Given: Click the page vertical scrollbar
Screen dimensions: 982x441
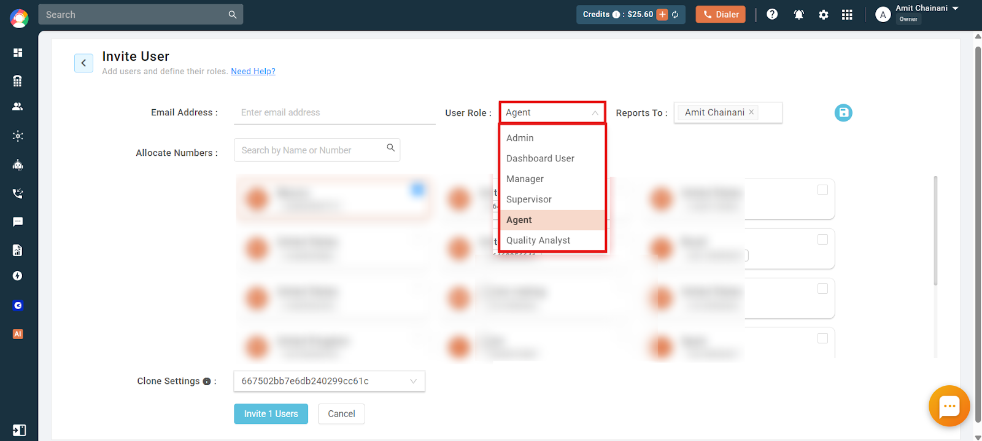Looking at the screenshot, I should pyautogui.click(x=978, y=235).
